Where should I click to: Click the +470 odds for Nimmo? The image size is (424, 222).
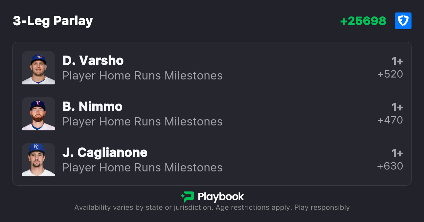(390, 120)
